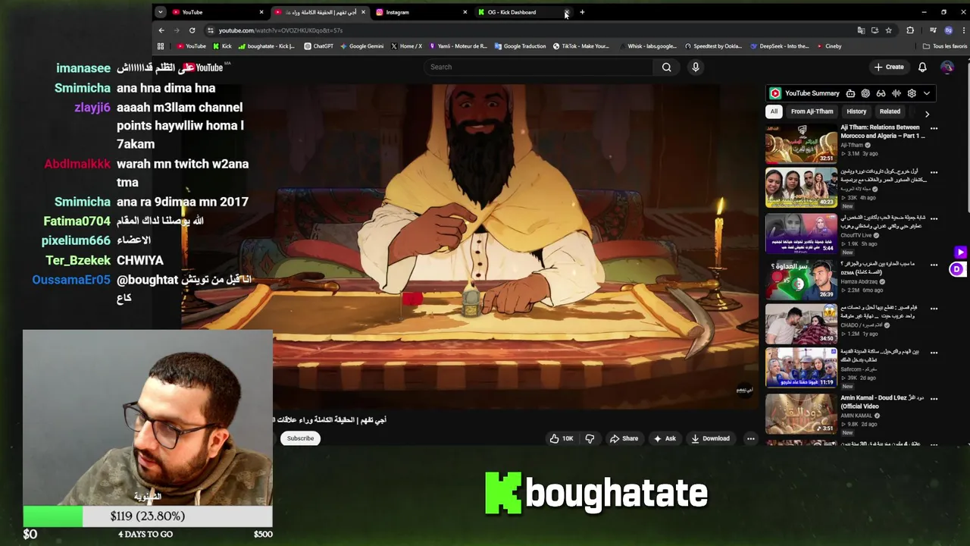The width and height of the screenshot is (970, 546).
Task: Open Amin Kamal - Doud L9ez title
Action: 882,402
